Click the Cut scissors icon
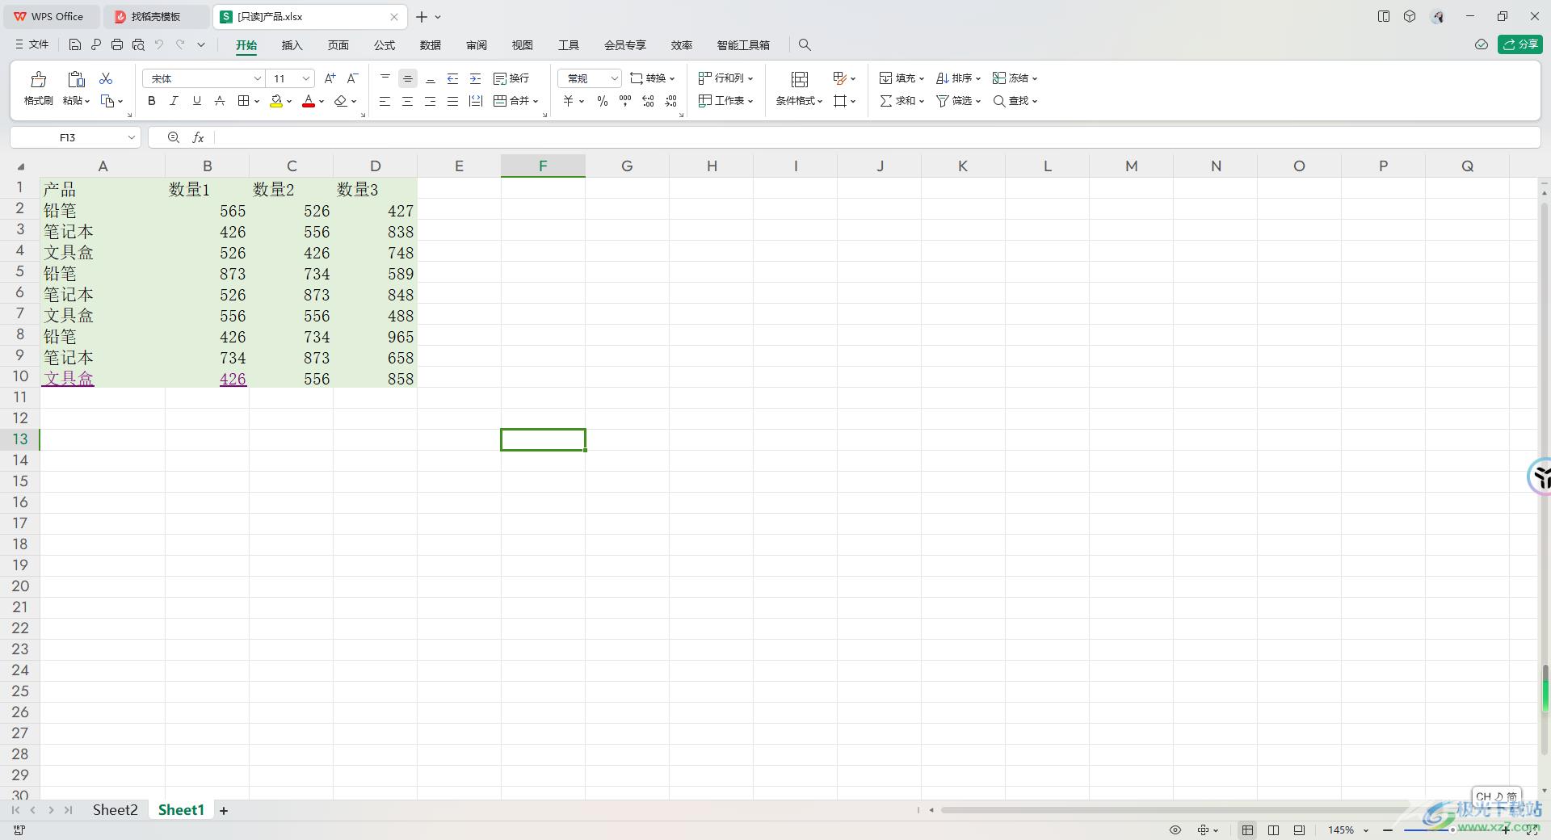The height and width of the screenshot is (840, 1551). pyautogui.click(x=106, y=78)
